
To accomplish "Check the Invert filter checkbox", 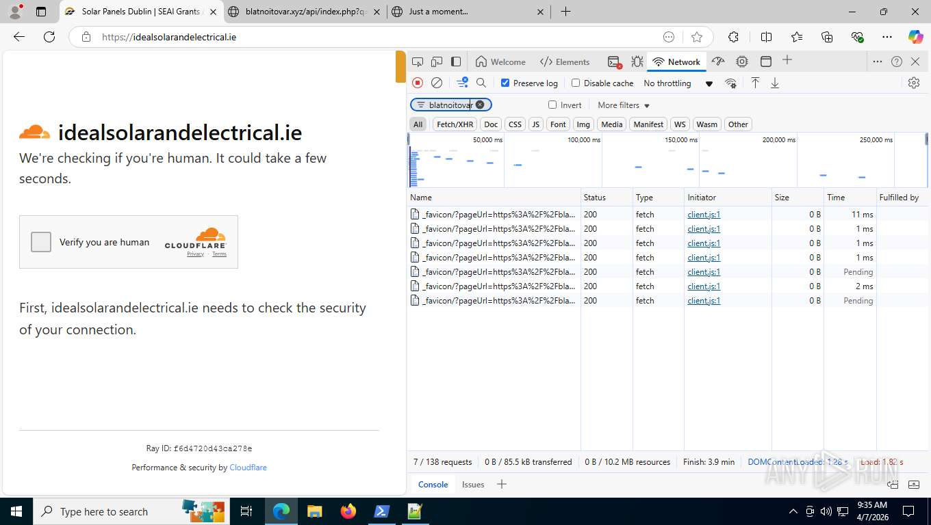I will (x=552, y=105).
